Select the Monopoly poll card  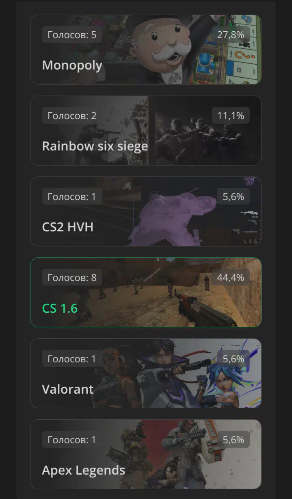(146, 50)
